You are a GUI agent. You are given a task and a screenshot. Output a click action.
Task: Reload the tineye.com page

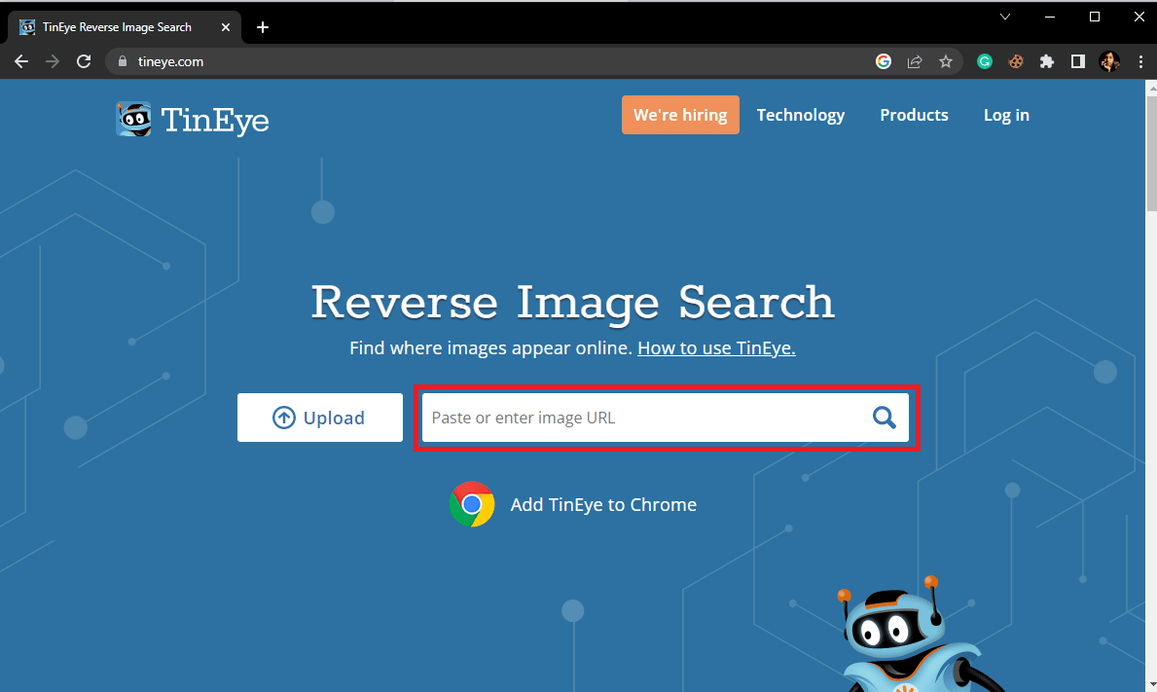pyautogui.click(x=84, y=62)
